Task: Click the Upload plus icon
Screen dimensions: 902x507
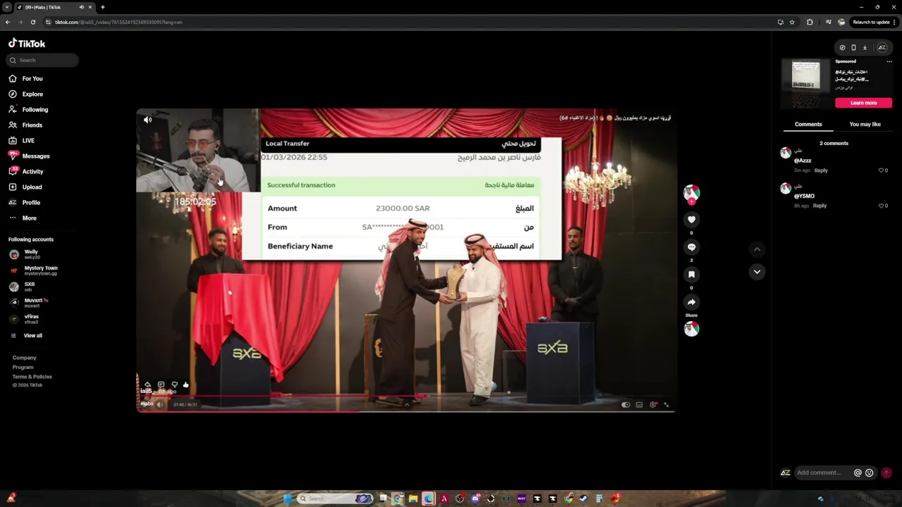Action: [13, 187]
